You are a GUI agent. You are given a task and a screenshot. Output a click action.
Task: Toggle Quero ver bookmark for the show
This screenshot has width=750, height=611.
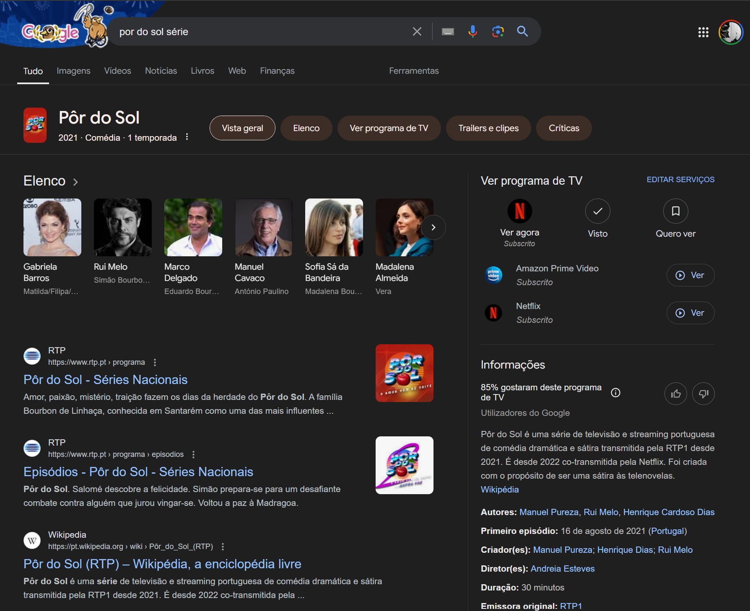pyautogui.click(x=675, y=211)
